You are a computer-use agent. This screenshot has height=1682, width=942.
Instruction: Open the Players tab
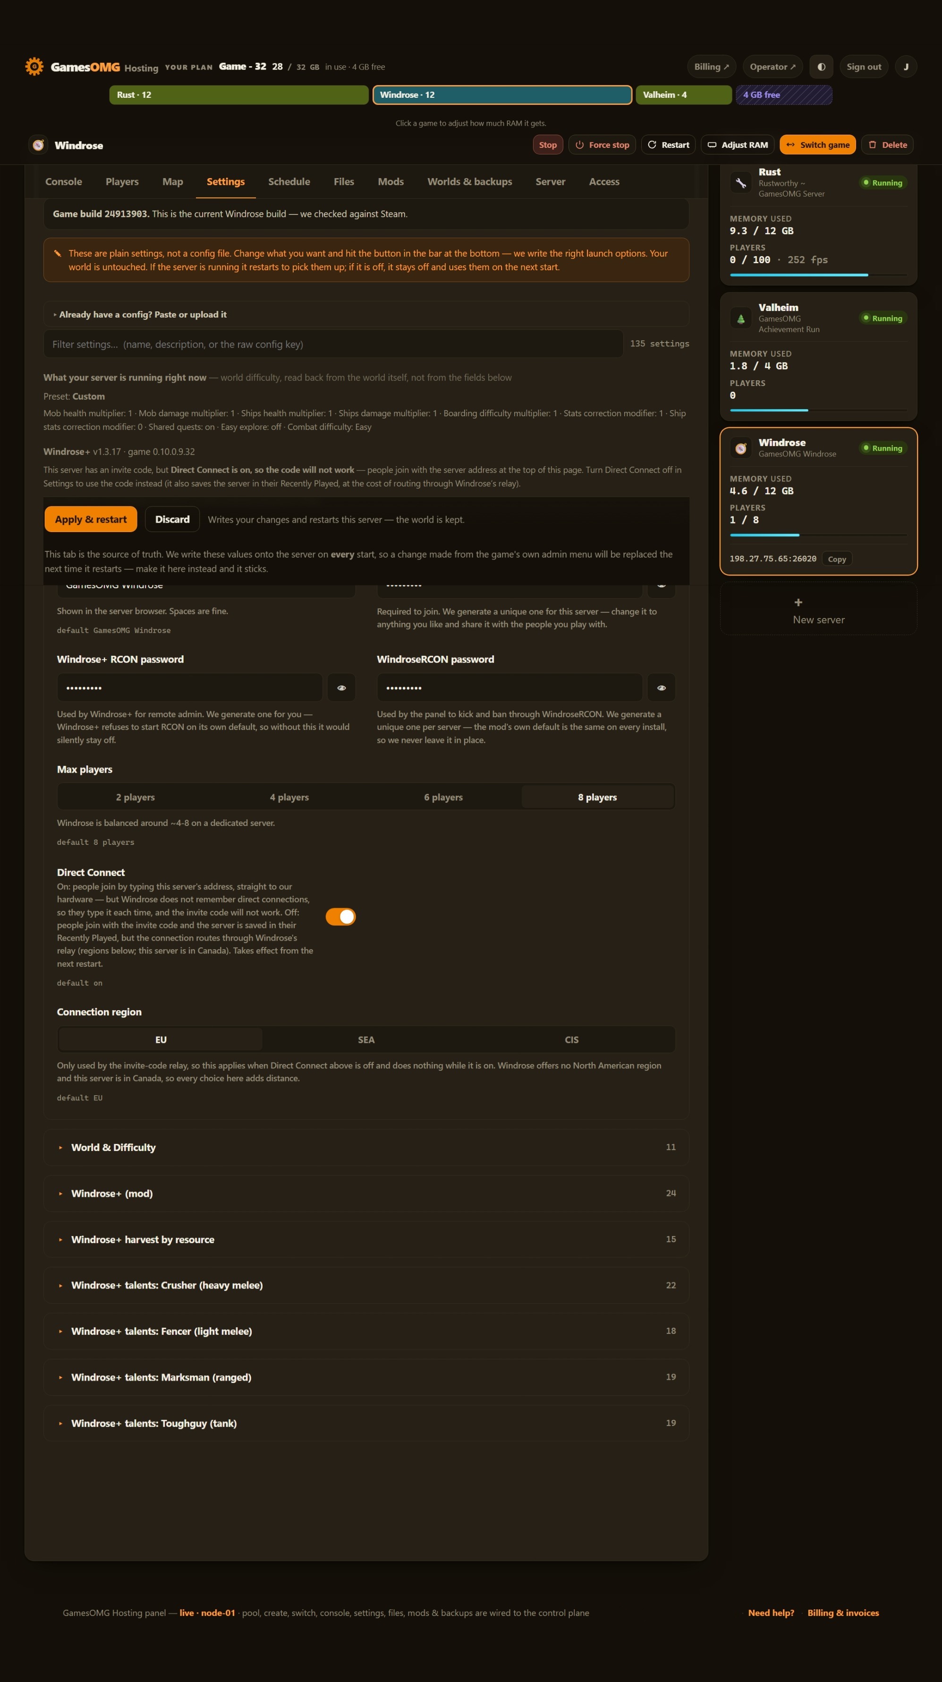click(122, 181)
